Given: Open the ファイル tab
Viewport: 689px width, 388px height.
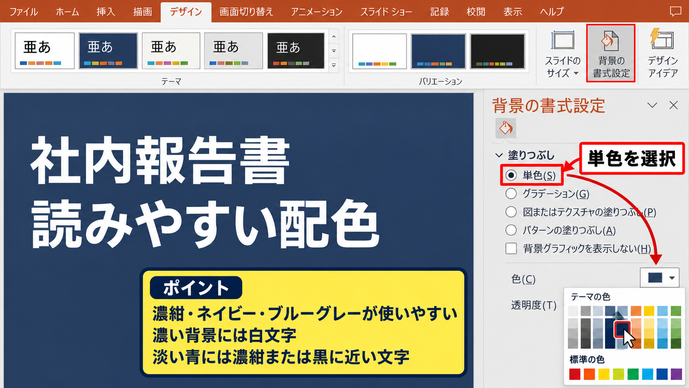Looking at the screenshot, I should (x=24, y=12).
